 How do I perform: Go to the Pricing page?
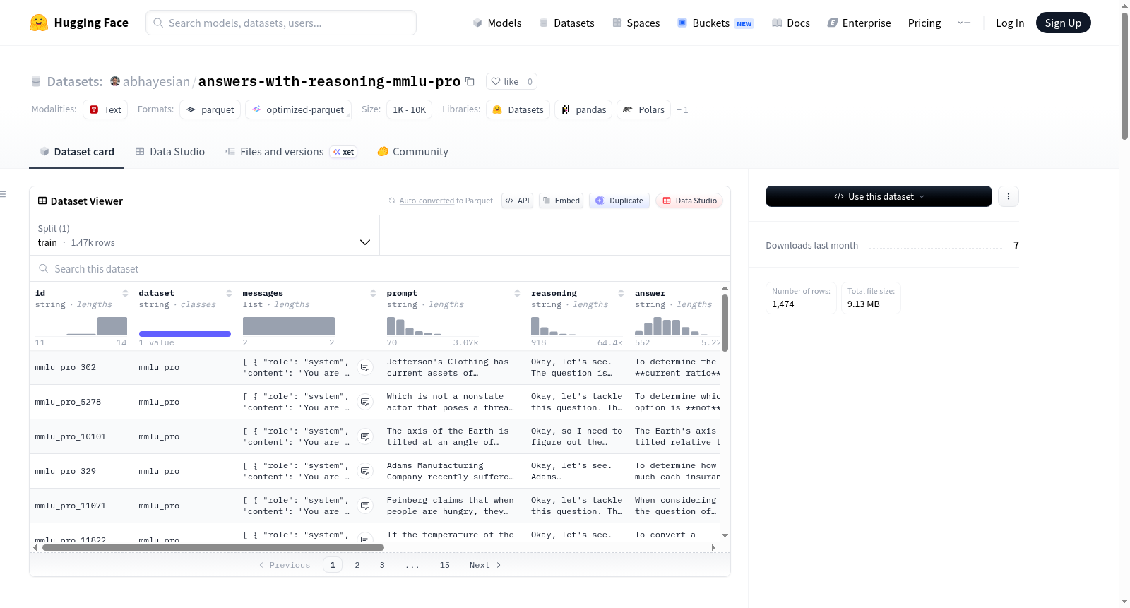coord(924,23)
